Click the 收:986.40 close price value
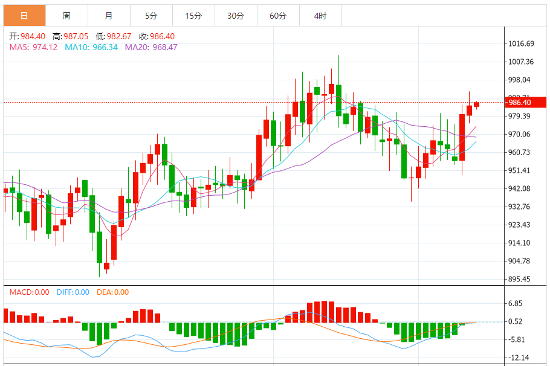 pyautogui.click(x=157, y=36)
